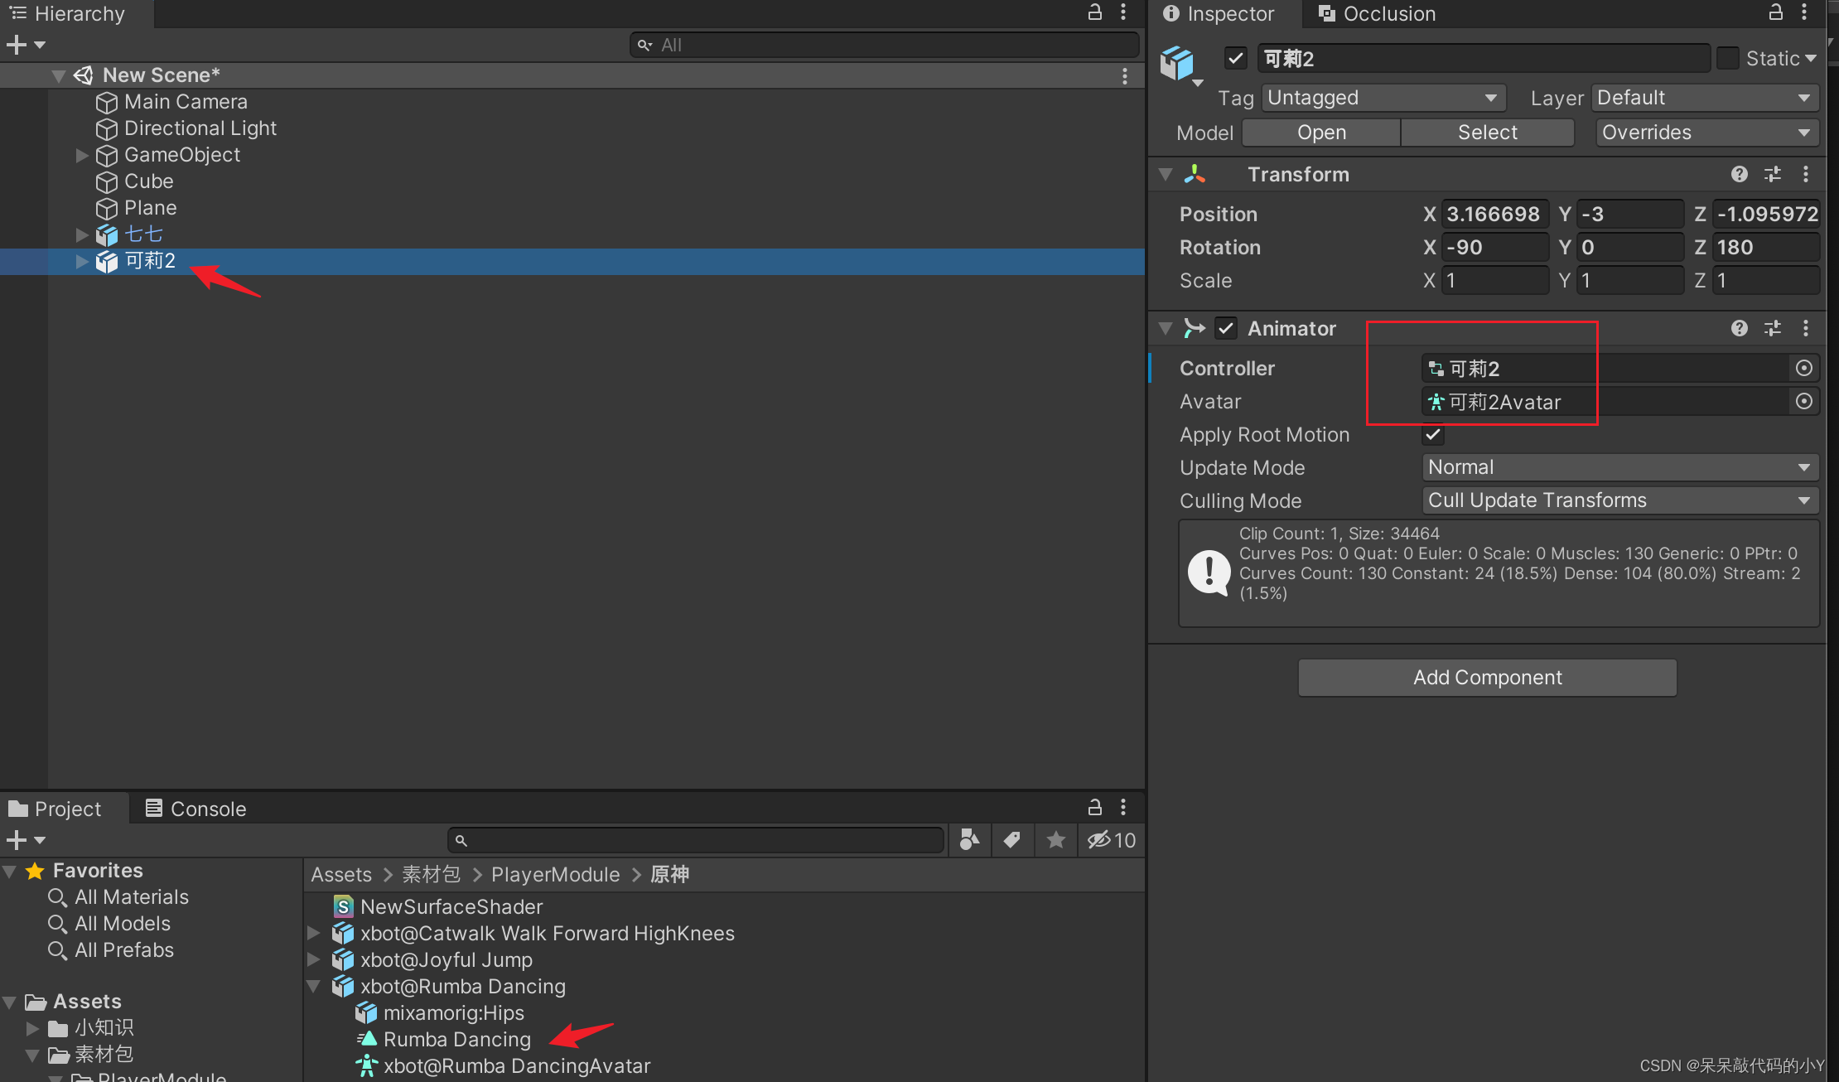
Task: Toggle Apply Root Motion checkbox
Action: 1432,434
